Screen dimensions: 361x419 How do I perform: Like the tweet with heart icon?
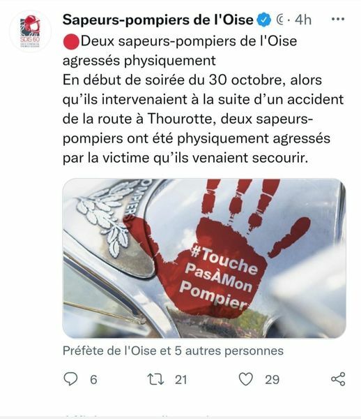tap(245, 379)
